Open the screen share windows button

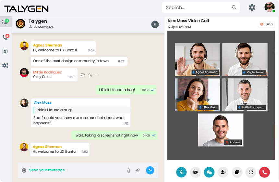coord(237,172)
